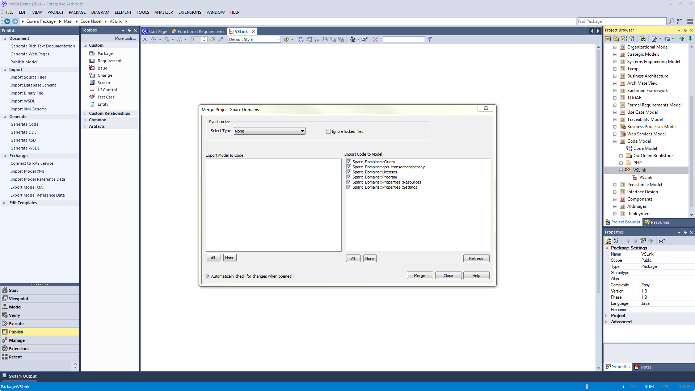
Task: Click the find in project binoculars icon
Action: click(643, 39)
